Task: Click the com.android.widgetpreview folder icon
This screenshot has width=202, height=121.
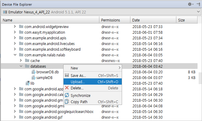Action: (x=21, y=27)
